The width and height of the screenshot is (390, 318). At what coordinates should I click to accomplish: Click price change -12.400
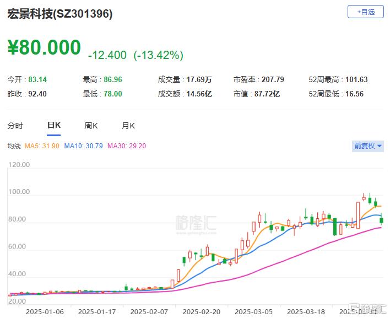pyautogui.click(x=107, y=55)
